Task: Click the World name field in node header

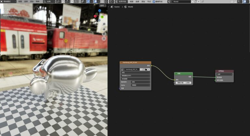Action: point(181,2)
